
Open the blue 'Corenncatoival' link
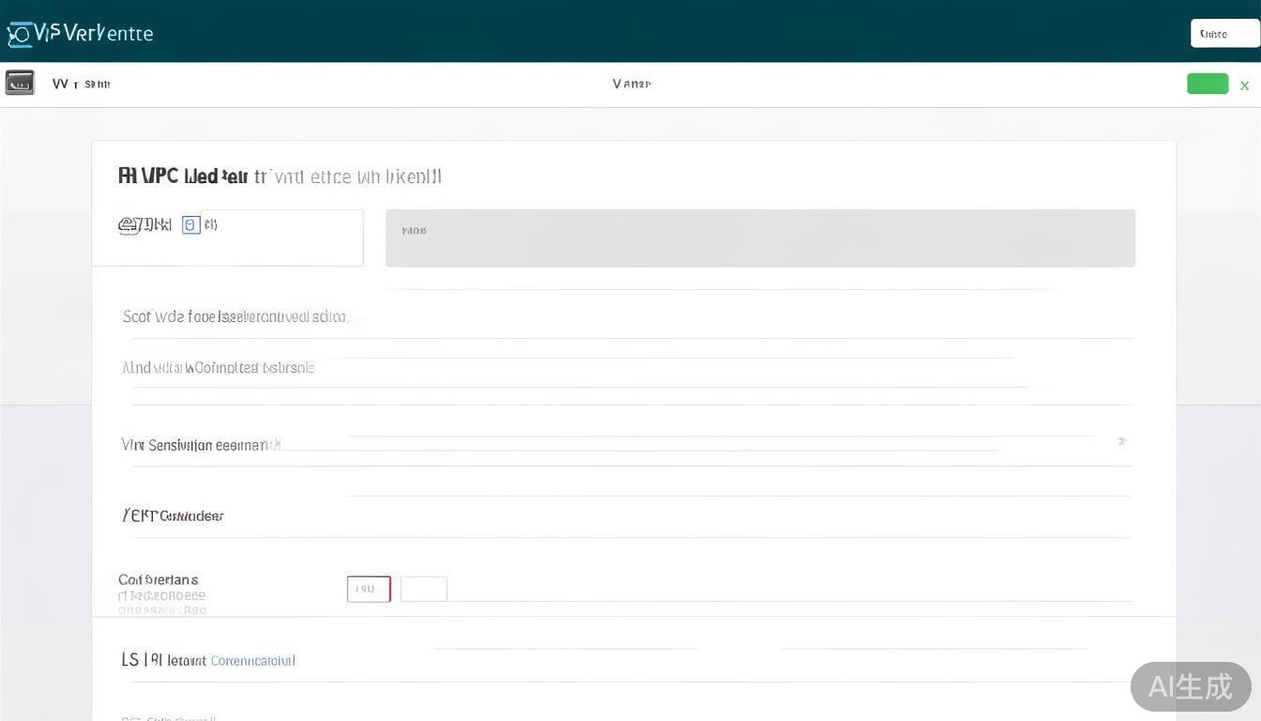pos(252,661)
